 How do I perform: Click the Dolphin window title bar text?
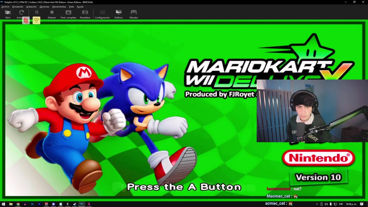coord(48,2)
